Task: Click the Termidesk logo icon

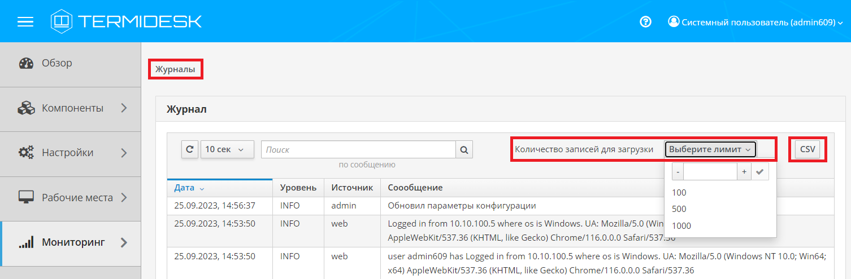Action: coord(62,21)
